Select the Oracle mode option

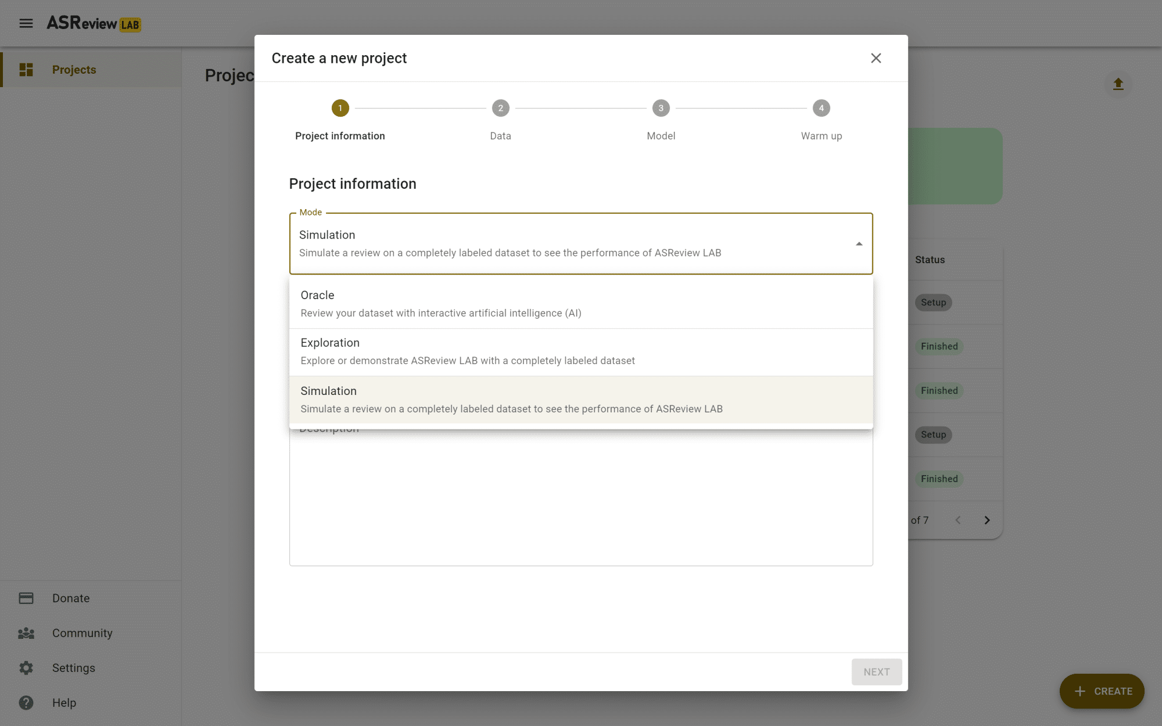(x=581, y=304)
